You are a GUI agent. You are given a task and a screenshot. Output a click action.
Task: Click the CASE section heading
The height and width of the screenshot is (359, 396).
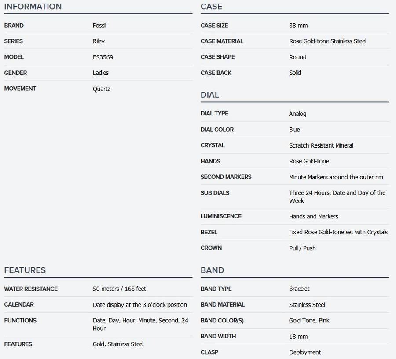tap(211, 7)
